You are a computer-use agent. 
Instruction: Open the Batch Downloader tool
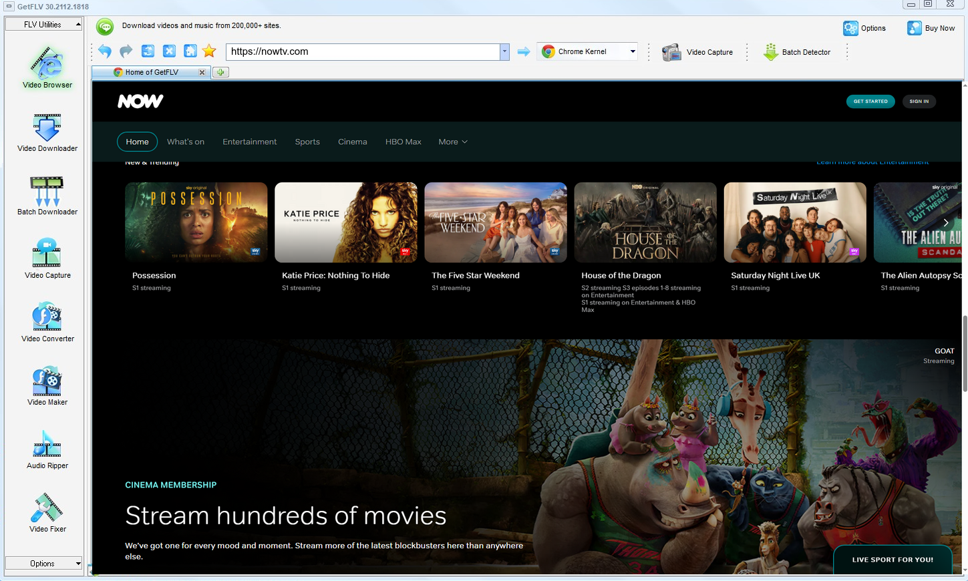click(x=47, y=195)
